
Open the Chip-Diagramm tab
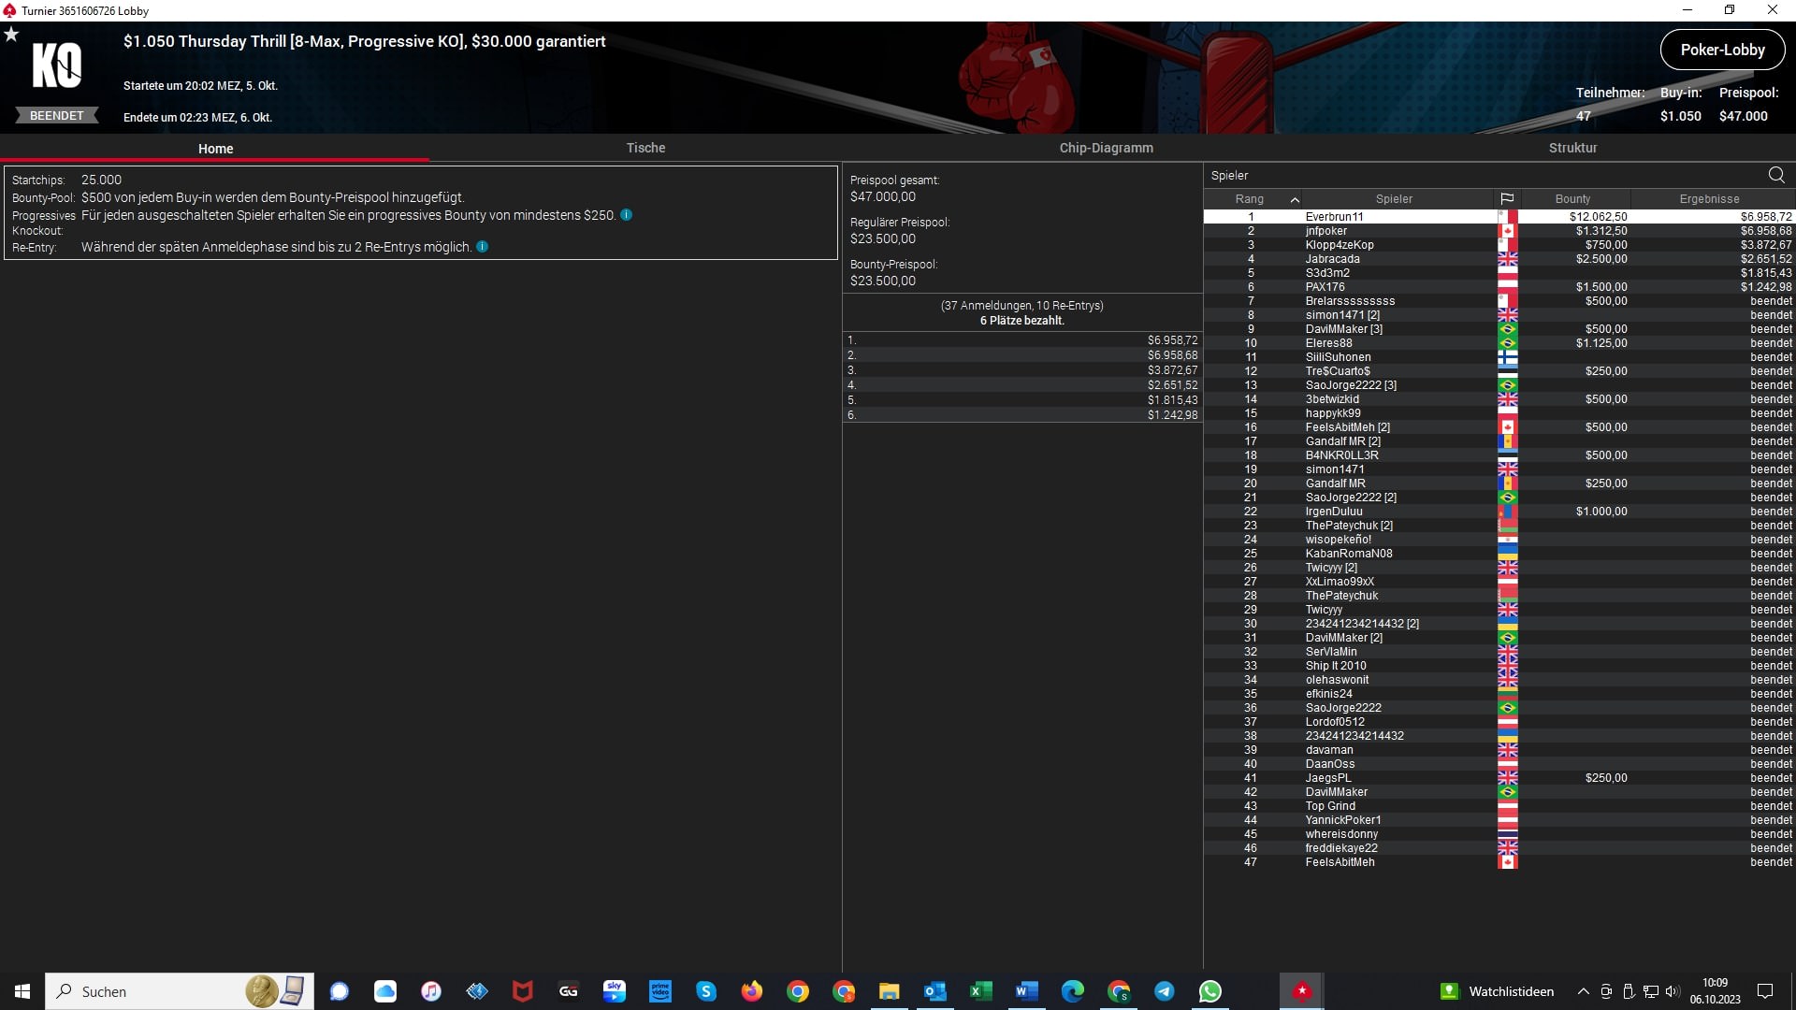point(1106,148)
